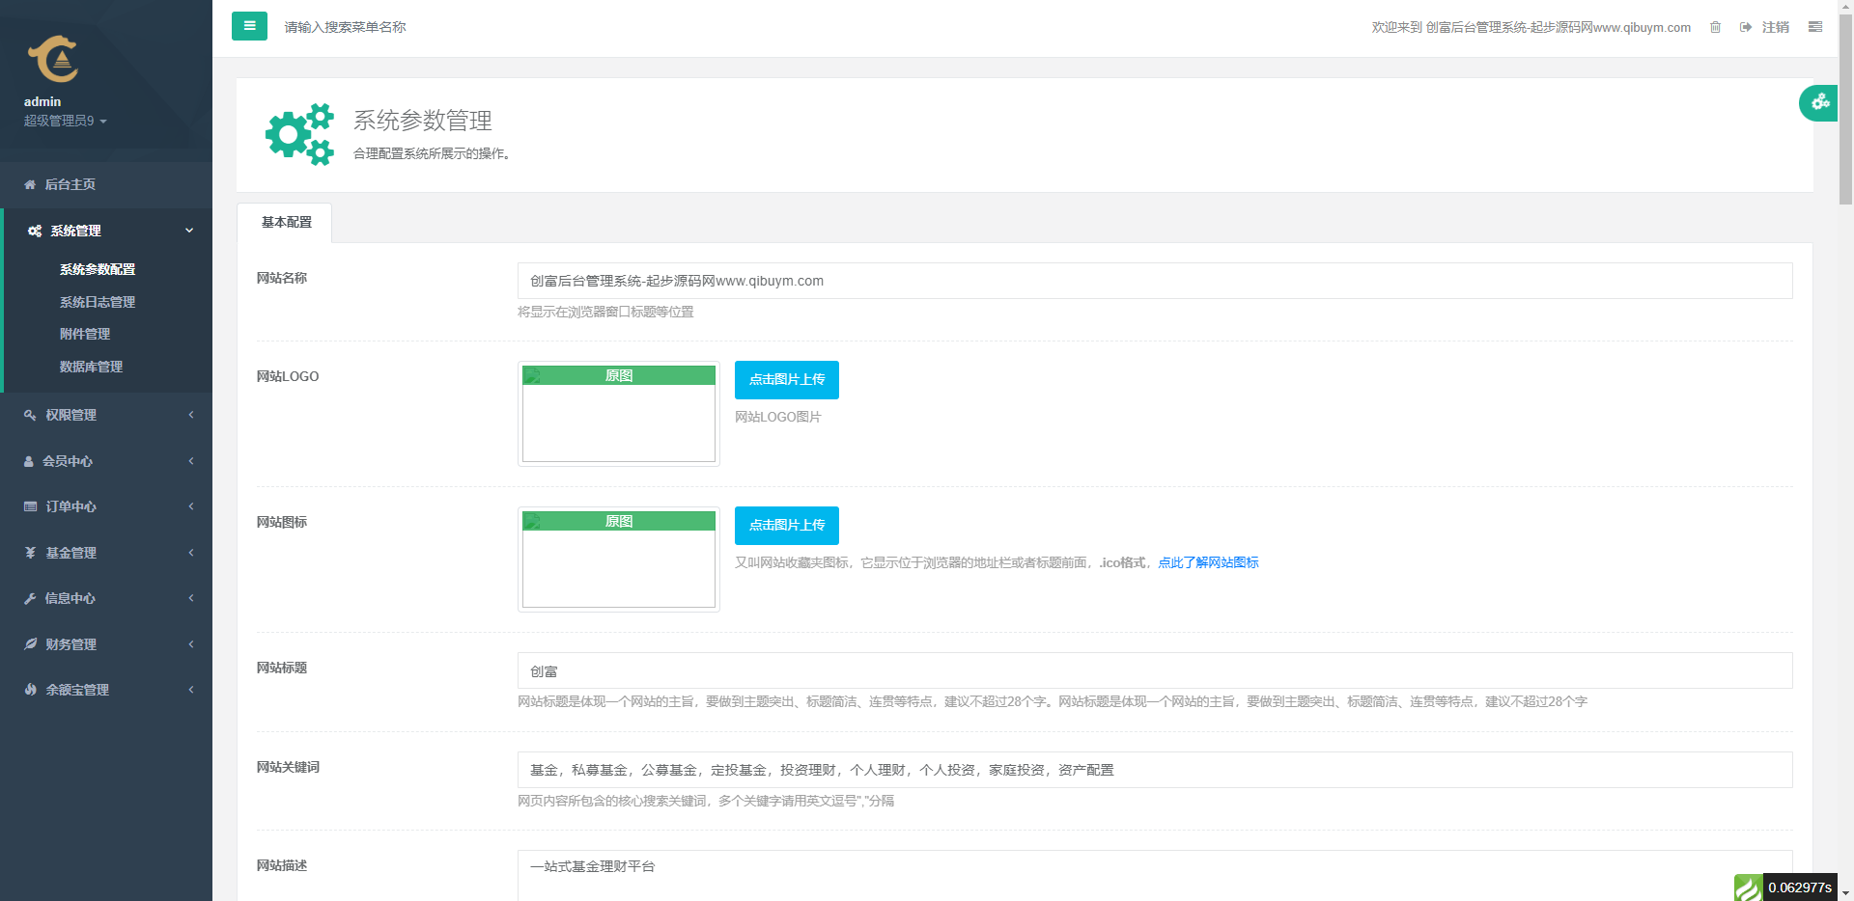
Task: Click the green hamburger menu toggle button
Action: coord(249,26)
